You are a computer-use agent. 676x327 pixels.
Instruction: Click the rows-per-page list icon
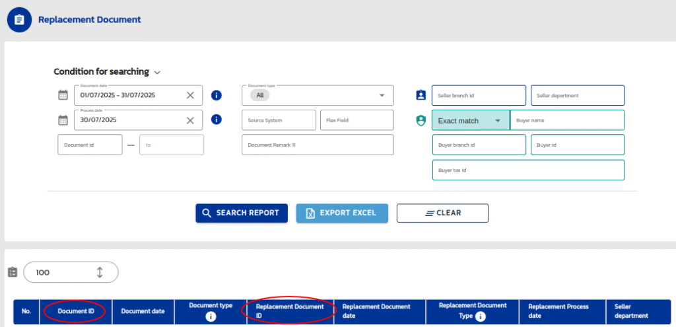point(13,272)
